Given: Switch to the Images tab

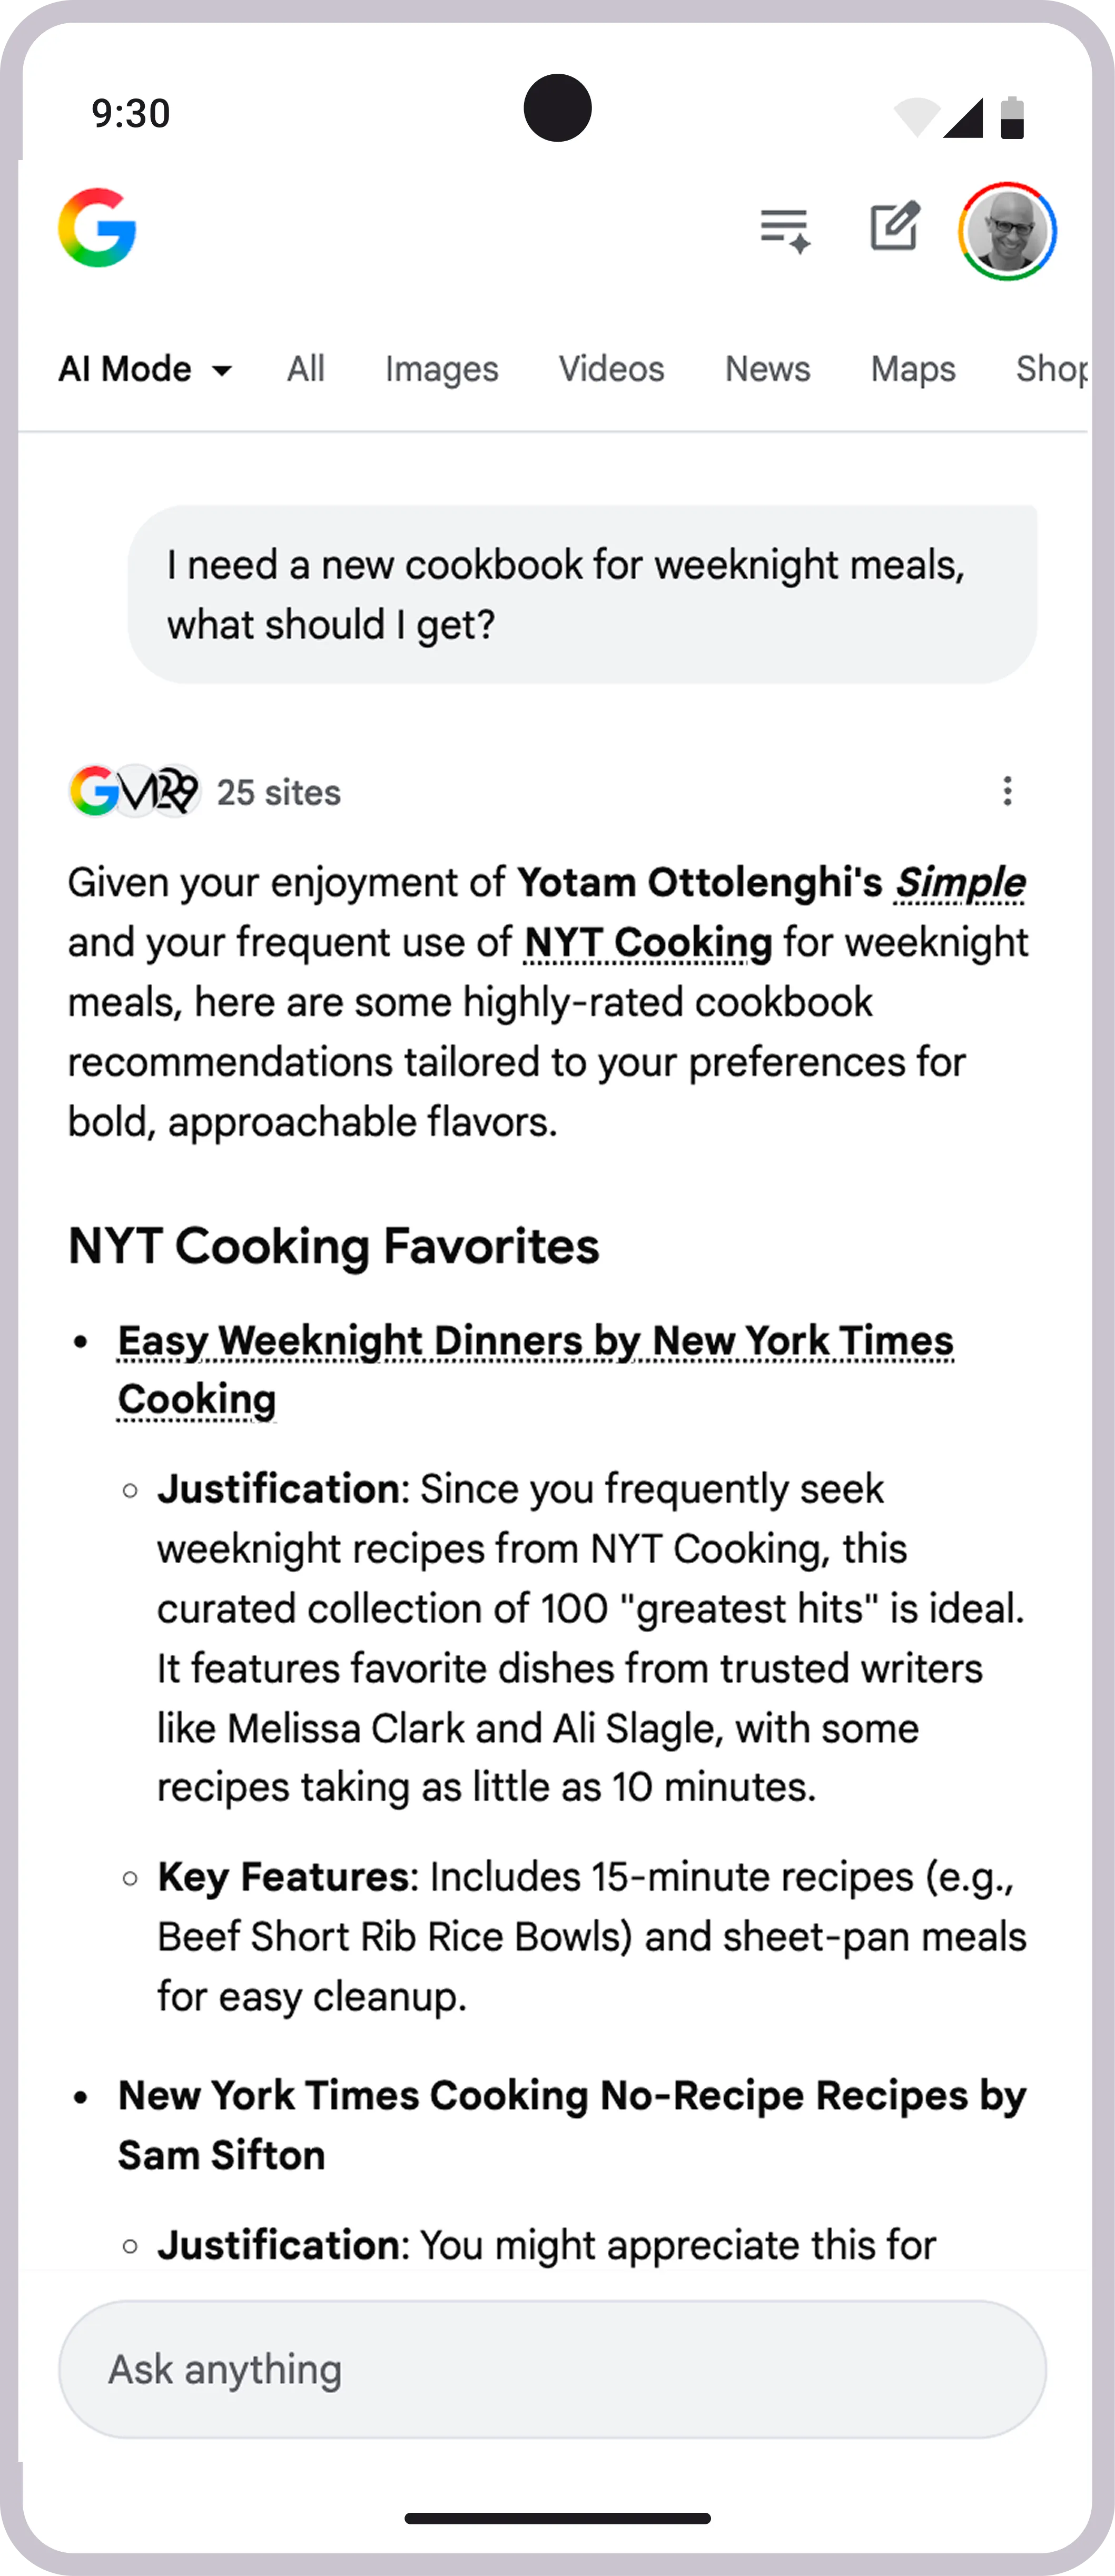Looking at the screenshot, I should [x=441, y=369].
